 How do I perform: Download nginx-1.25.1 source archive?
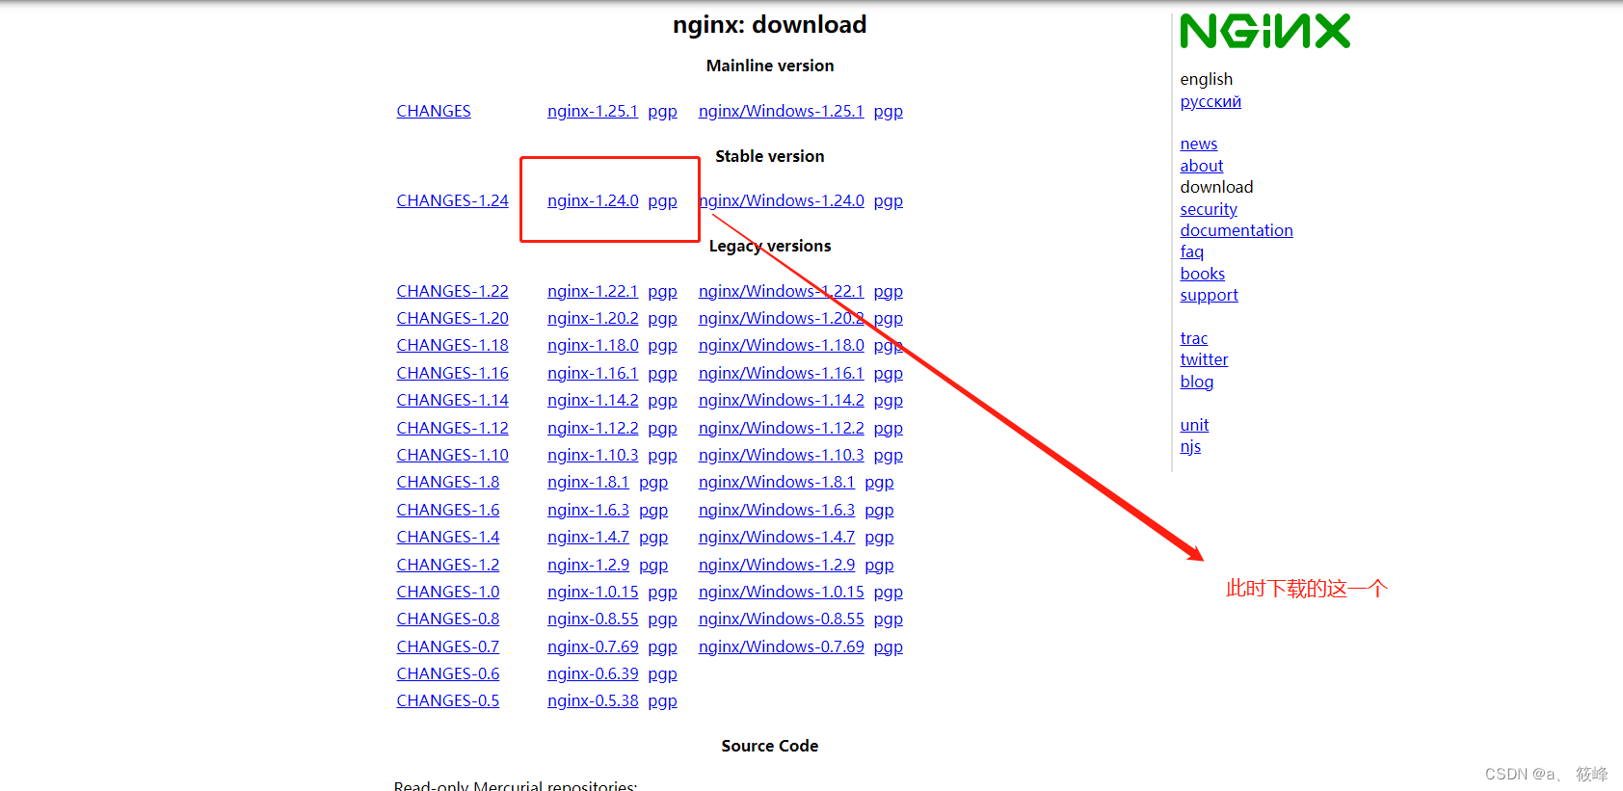593,111
